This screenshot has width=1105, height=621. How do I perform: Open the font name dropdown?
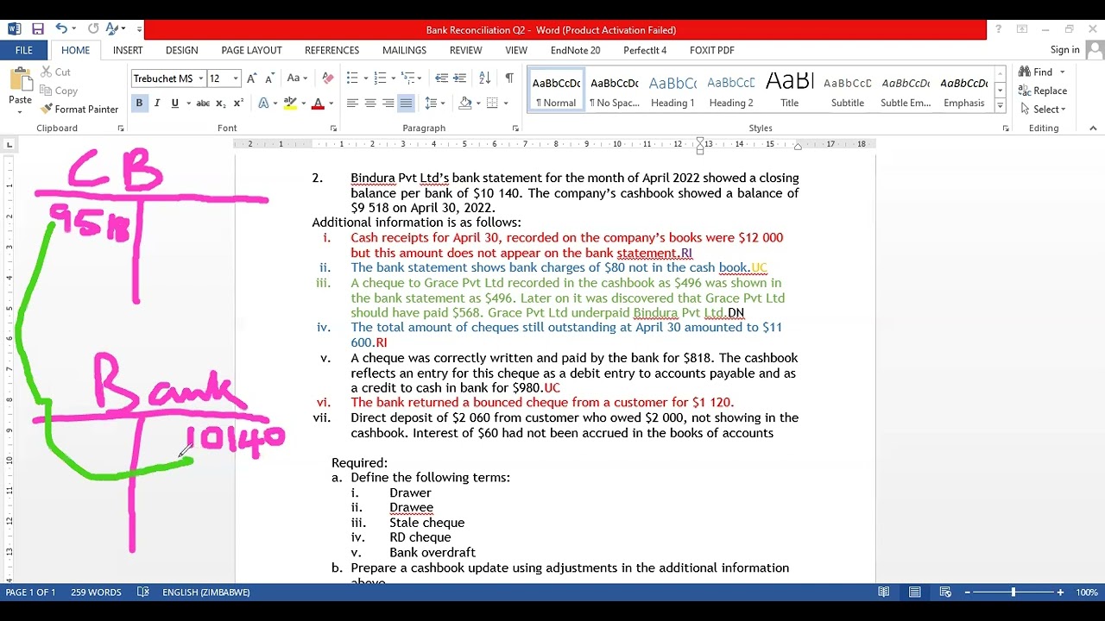200,78
